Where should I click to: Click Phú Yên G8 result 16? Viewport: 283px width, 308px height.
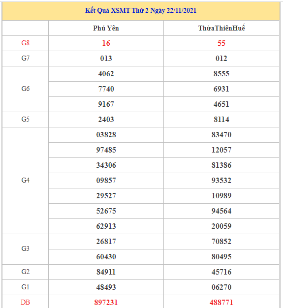106,43
